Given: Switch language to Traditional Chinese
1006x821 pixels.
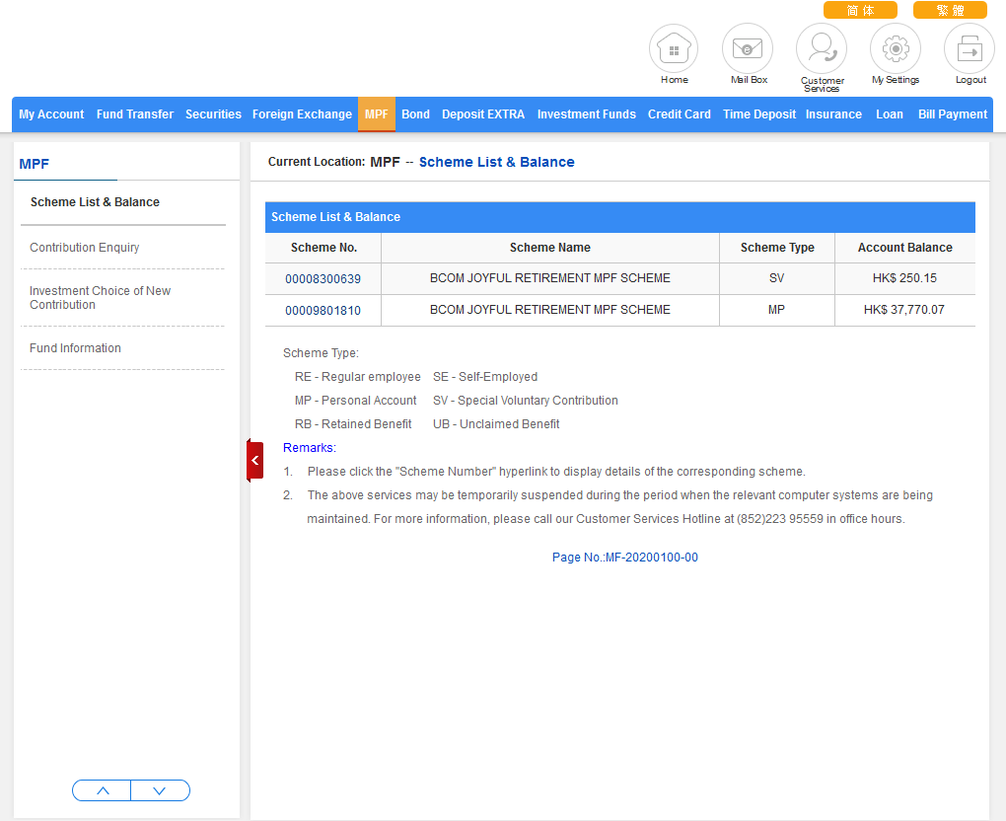Looking at the screenshot, I should pos(949,10).
